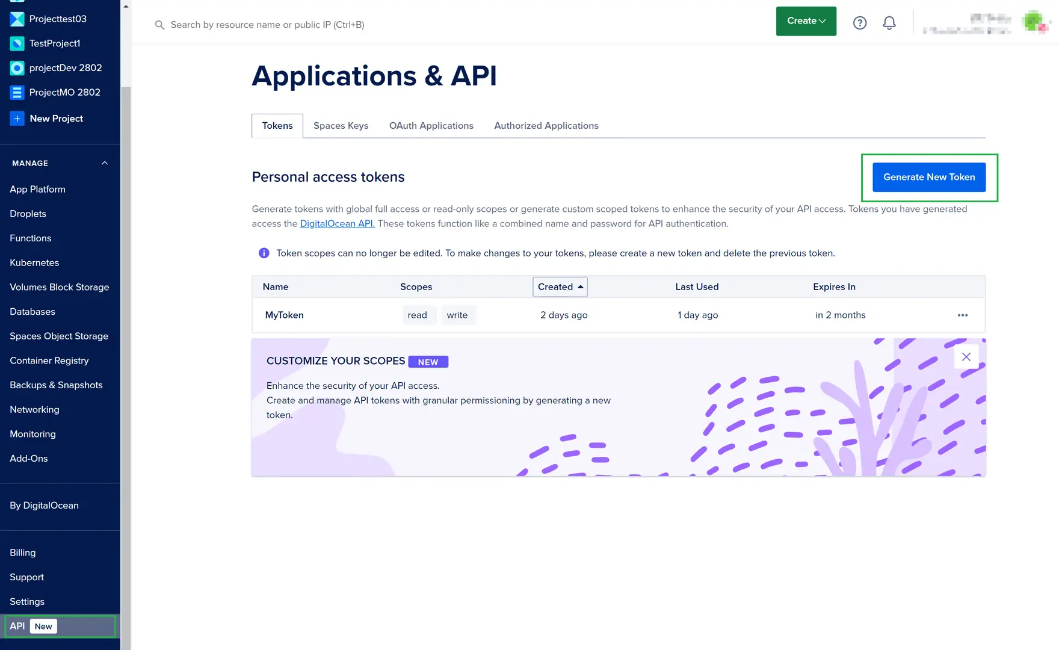Switch to the Spaces Keys tab
Image resolution: width=1059 pixels, height=650 pixels.
341,126
